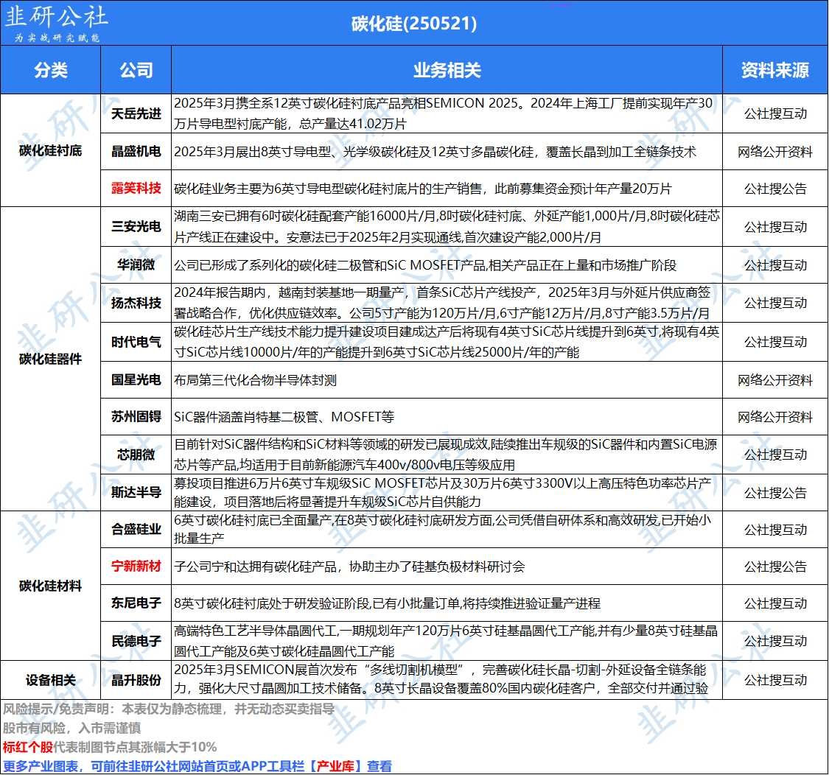Select red-highlighted company 露笑科技
This screenshot has height=775, width=829.
click(x=136, y=188)
